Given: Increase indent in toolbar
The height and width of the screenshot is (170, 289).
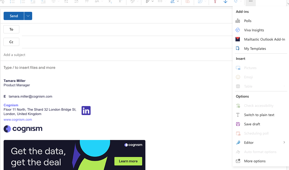Looking at the screenshot, I should coord(43,2).
